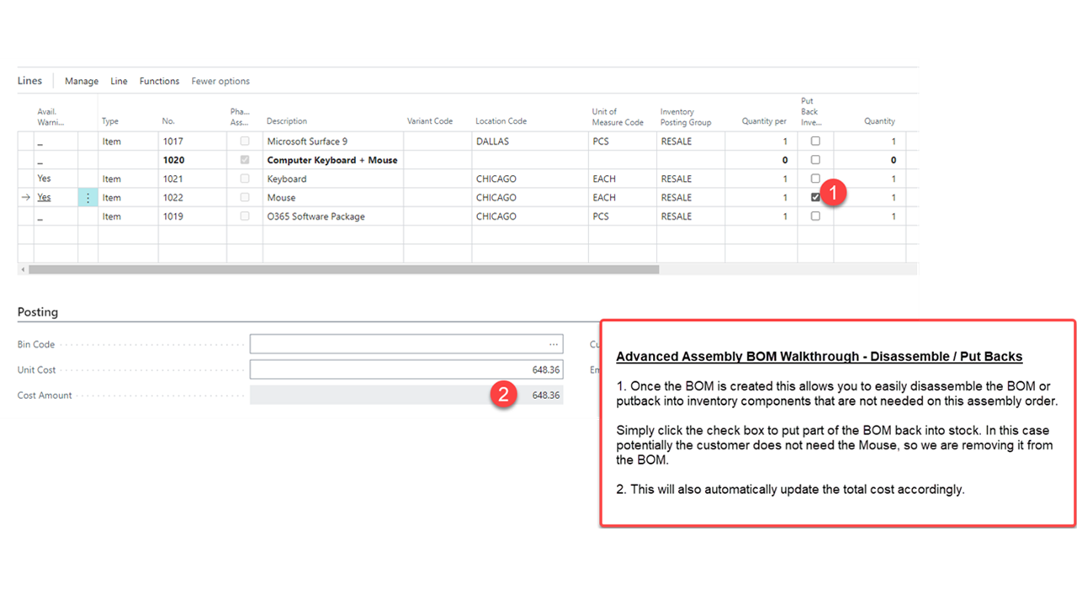Click PCS unit cell in Microsoft Surface row
The height and width of the screenshot is (606, 1077).
[x=623, y=141]
